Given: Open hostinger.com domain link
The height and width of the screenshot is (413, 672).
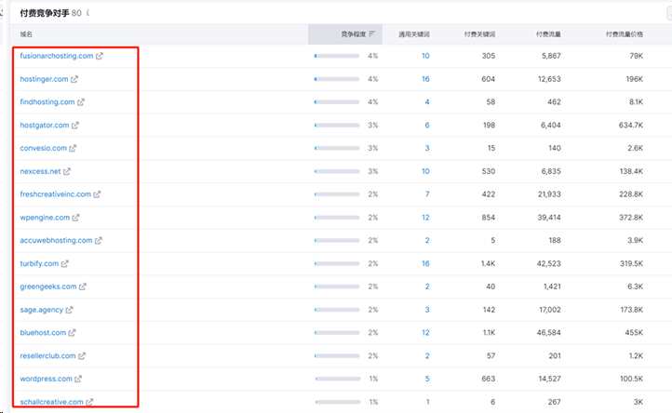Looking at the screenshot, I should (x=44, y=79).
